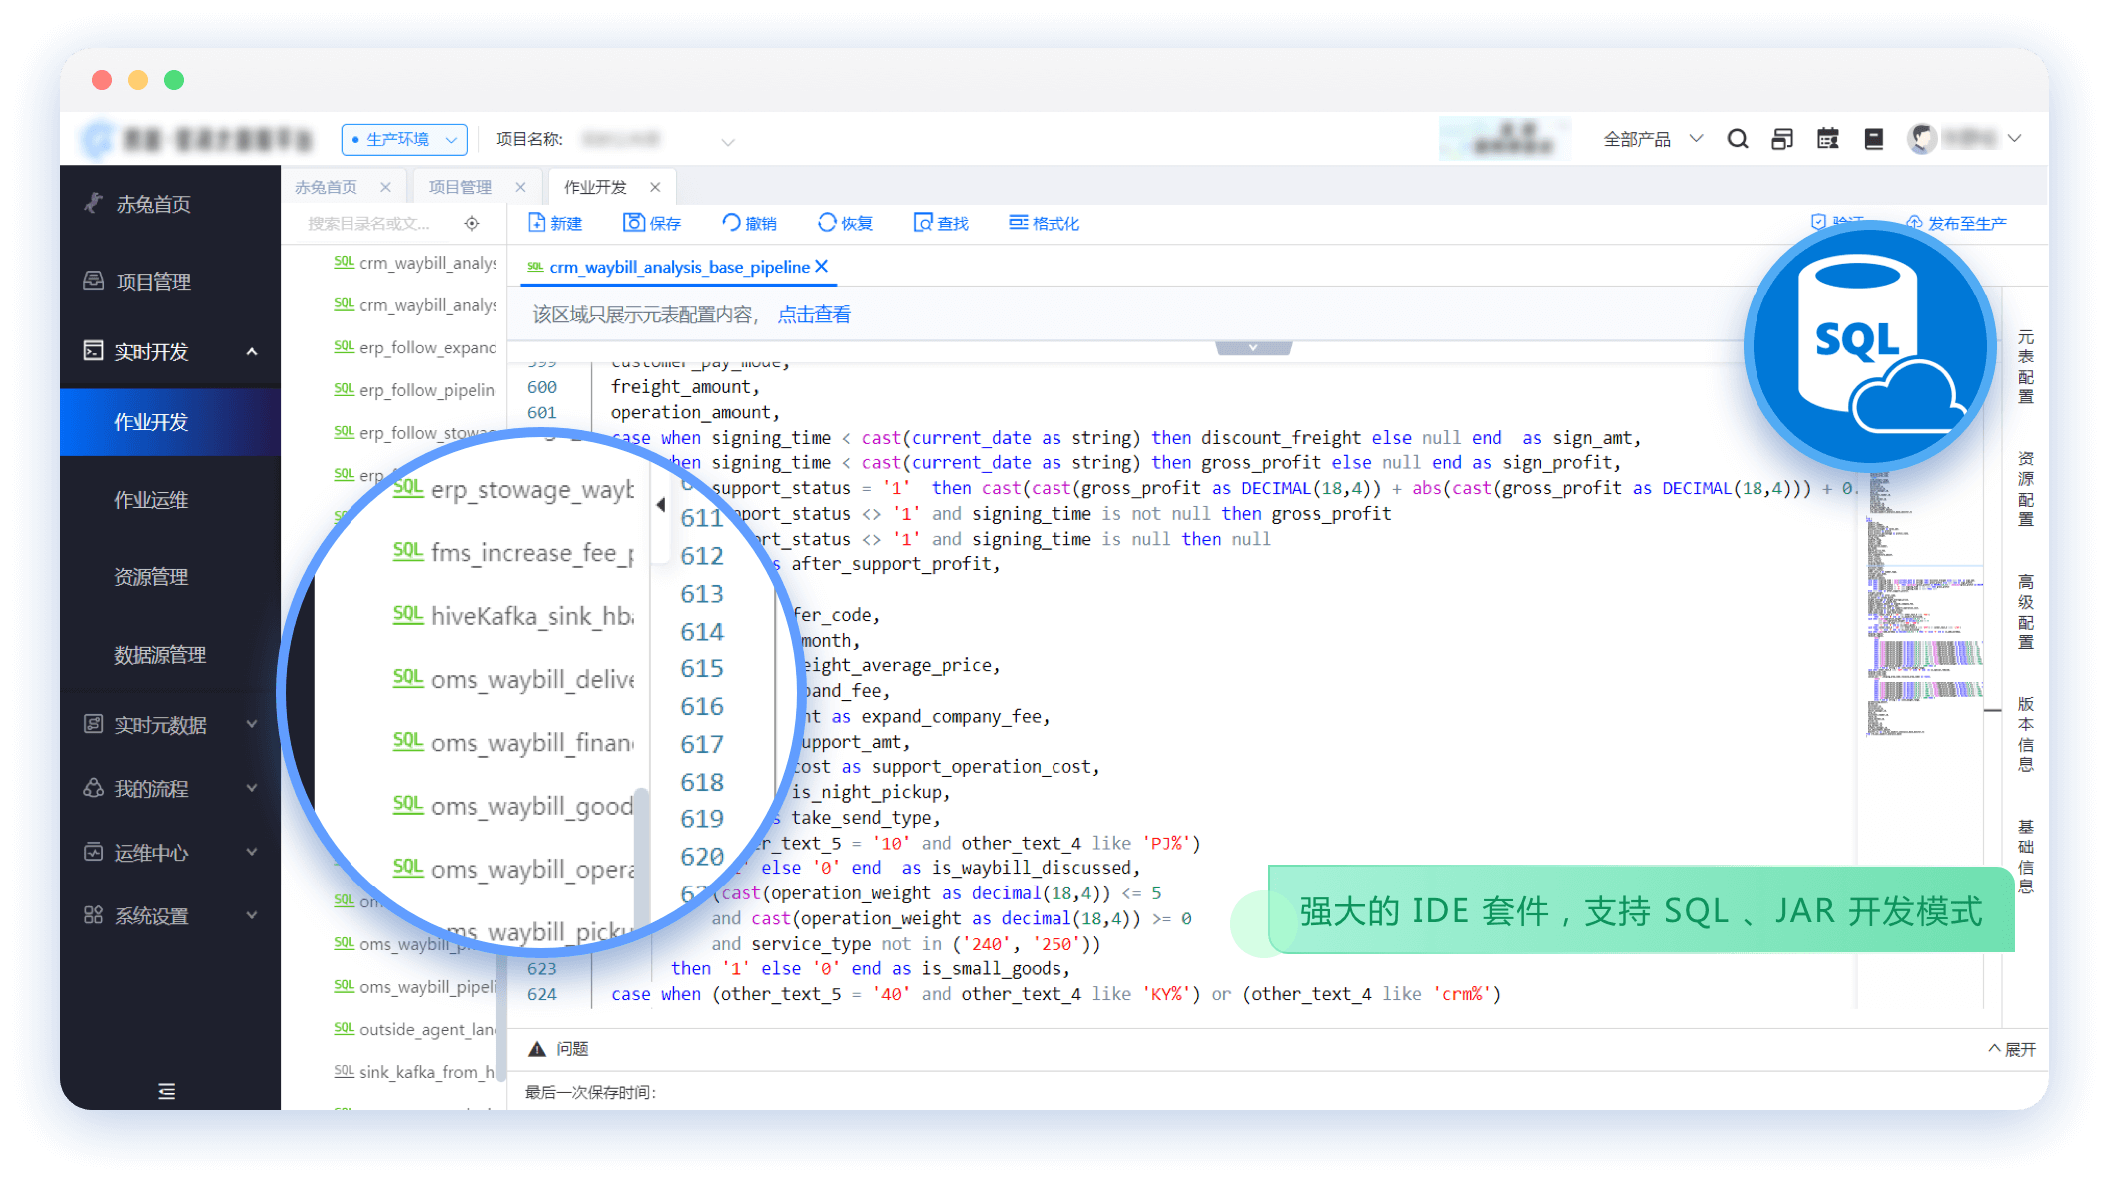The image size is (2109, 1182).
Task: Click the 搜索目录名 search input field
Action: (x=369, y=224)
